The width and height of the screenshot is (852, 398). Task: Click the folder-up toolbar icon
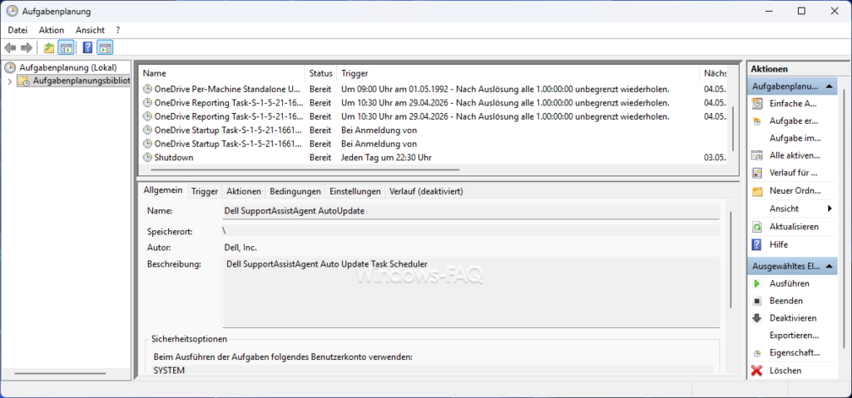tap(49, 48)
